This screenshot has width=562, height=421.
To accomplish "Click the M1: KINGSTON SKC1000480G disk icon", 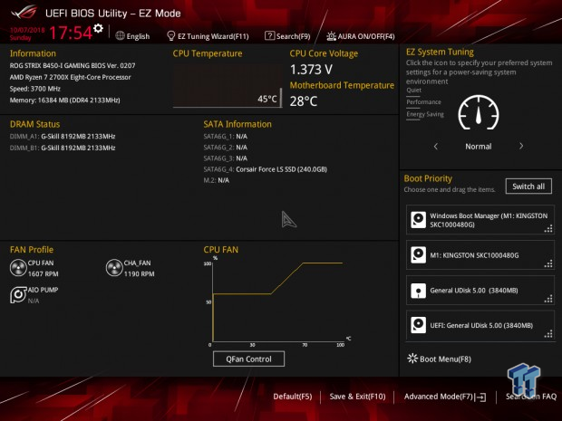I will 418,255.
